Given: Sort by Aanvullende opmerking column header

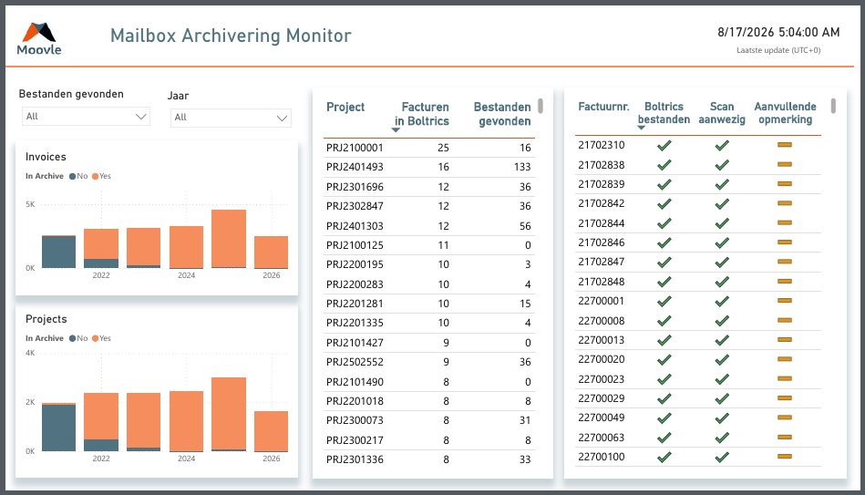Looking at the screenshot, I should pos(785,113).
